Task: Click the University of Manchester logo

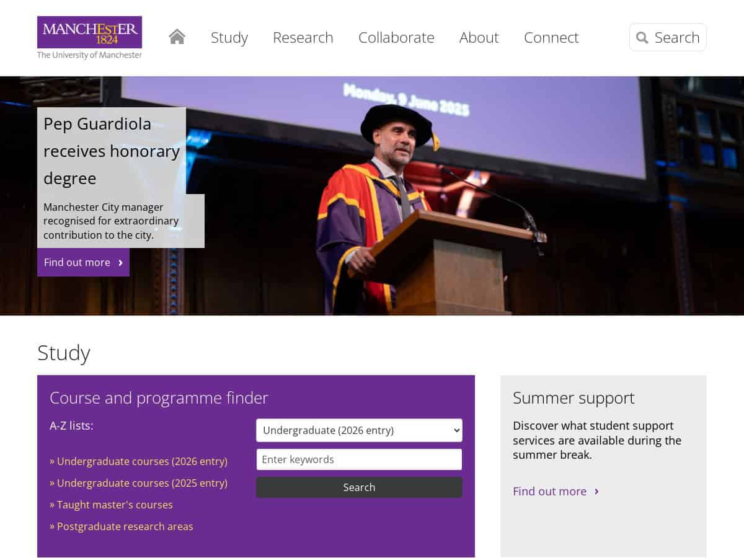Action: [89, 38]
